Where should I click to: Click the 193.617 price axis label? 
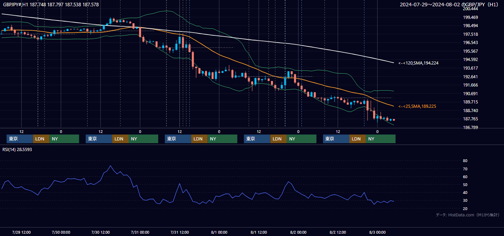pos(470,68)
